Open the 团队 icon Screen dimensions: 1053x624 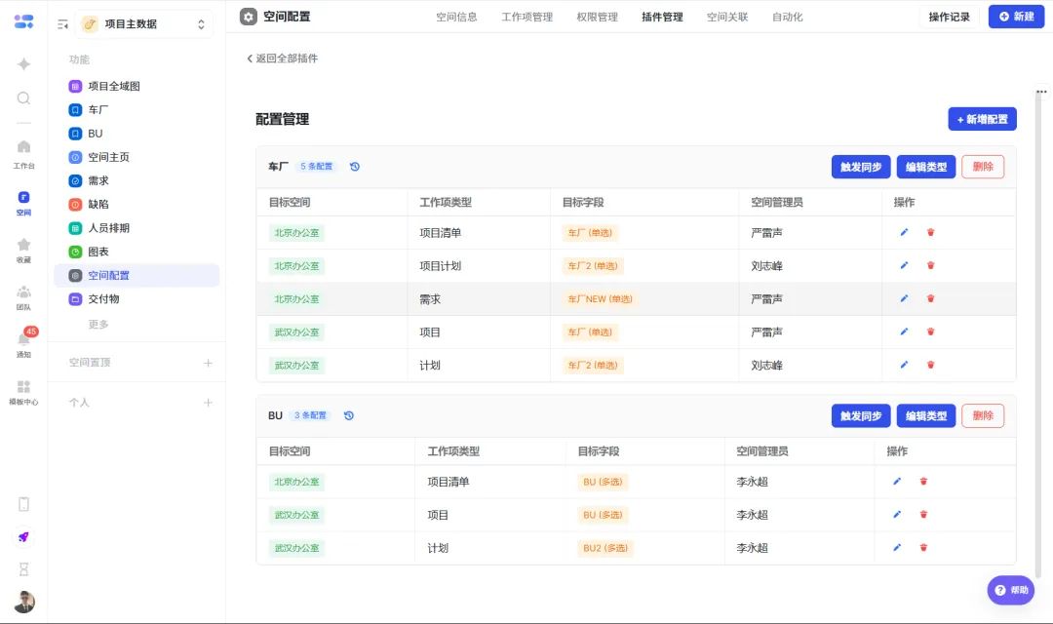pos(23,296)
